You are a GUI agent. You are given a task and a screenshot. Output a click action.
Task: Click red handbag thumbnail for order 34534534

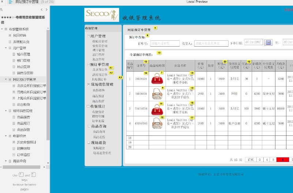click(157, 79)
